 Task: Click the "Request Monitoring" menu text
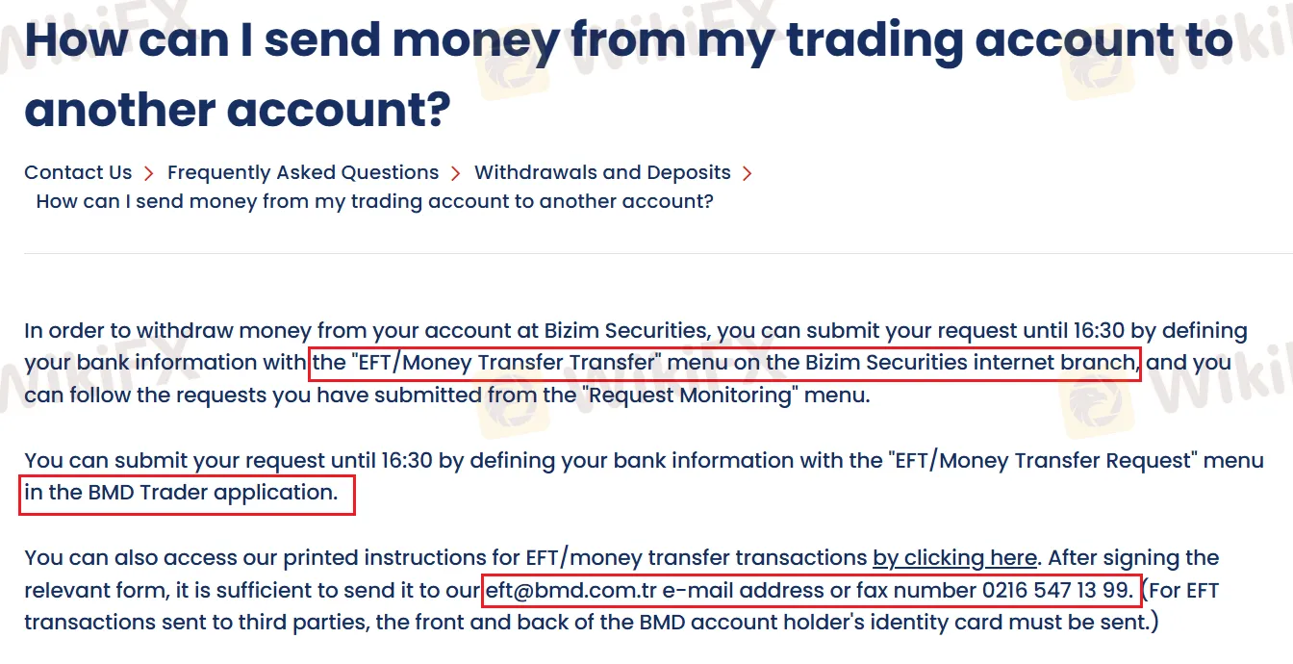pos(690,395)
